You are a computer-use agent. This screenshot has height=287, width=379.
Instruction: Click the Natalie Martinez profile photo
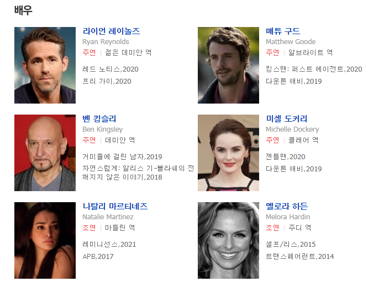click(x=45, y=241)
